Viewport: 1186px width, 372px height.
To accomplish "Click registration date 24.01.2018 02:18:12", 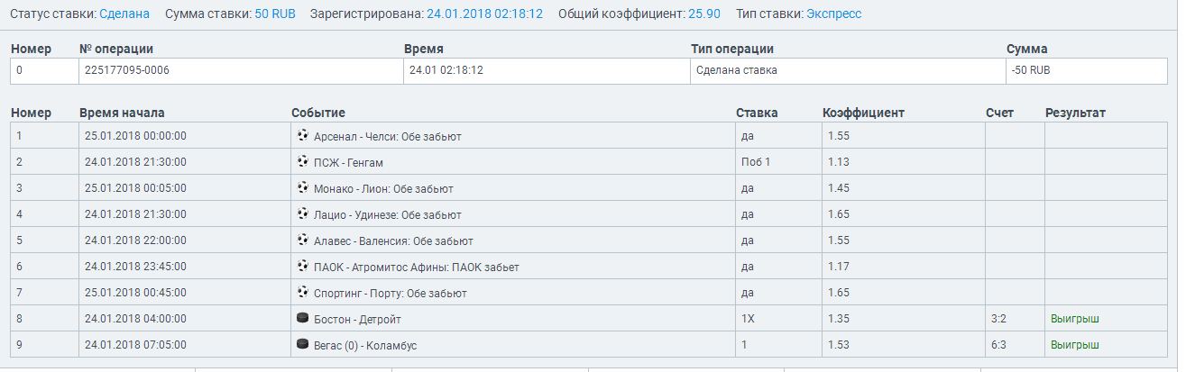I will [484, 14].
